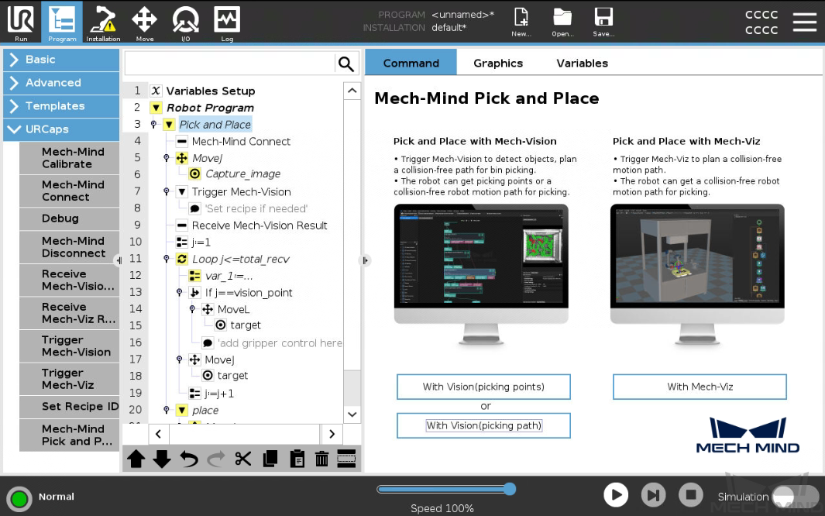Select the Variables Setup row

pos(211,91)
